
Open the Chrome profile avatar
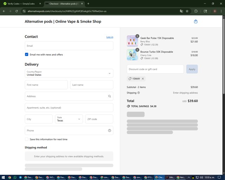click(215, 11)
